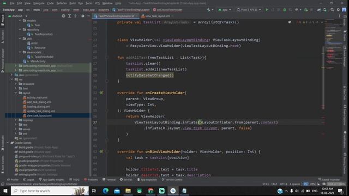This screenshot has width=349, height=196.
Task: Click the editor vertical scrollbar
Action: pyautogui.click(x=323, y=78)
